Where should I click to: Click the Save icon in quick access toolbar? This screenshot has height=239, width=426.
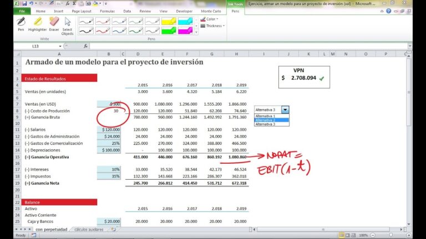(x=25, y=3)
